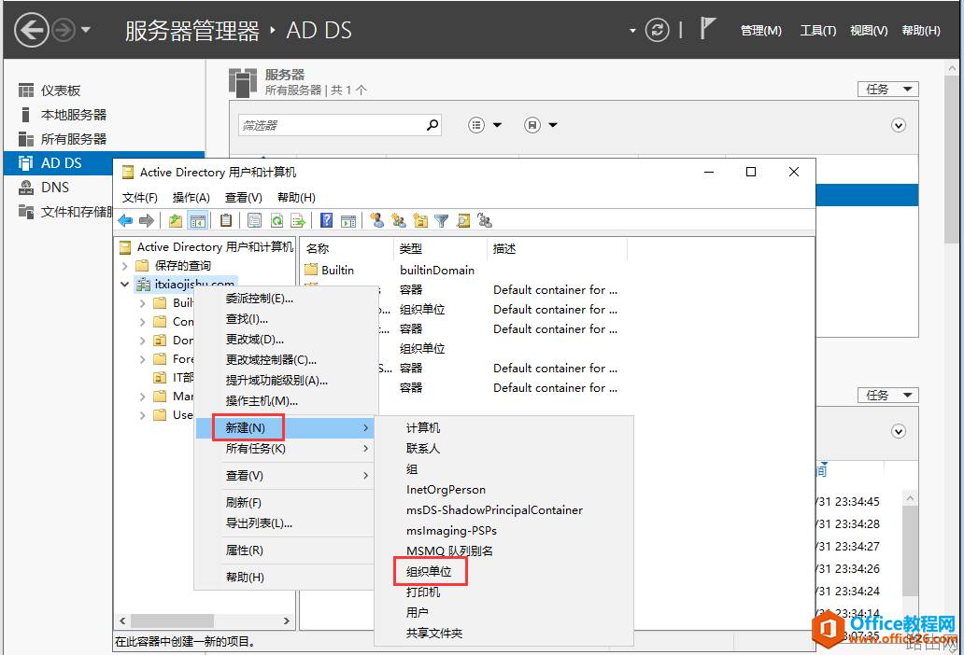
Task: Click the notifications flag icon
Action: pos(708,28)
